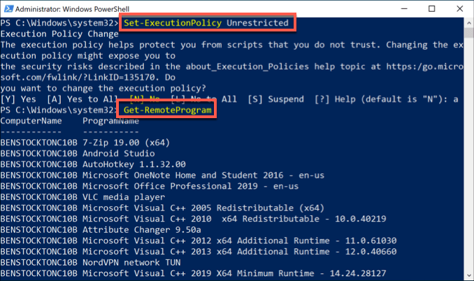Close the Windows PowerShell window

tap(460, 7)
